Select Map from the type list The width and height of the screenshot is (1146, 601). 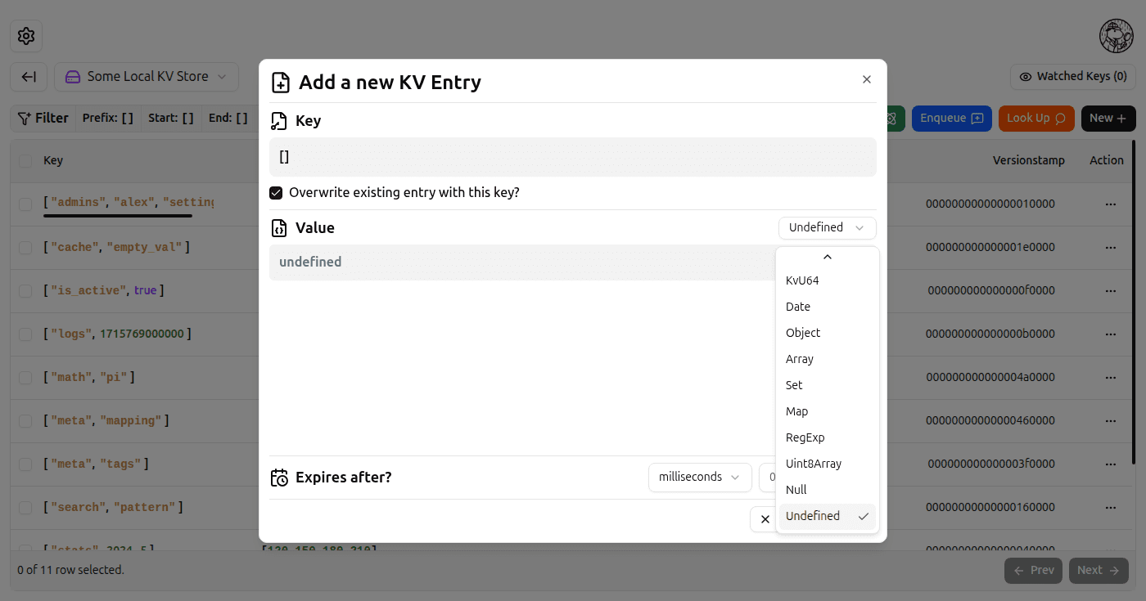[x=827, y=411]
